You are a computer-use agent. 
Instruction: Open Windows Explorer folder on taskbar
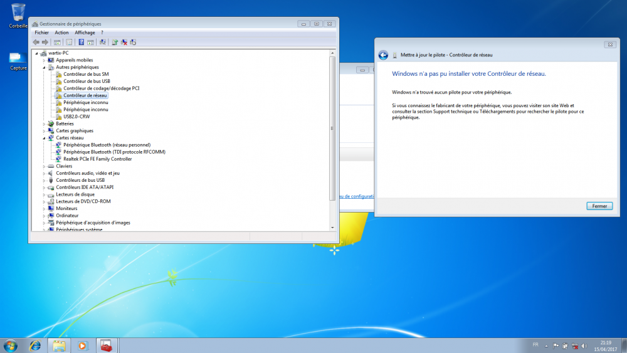point(59,345)
